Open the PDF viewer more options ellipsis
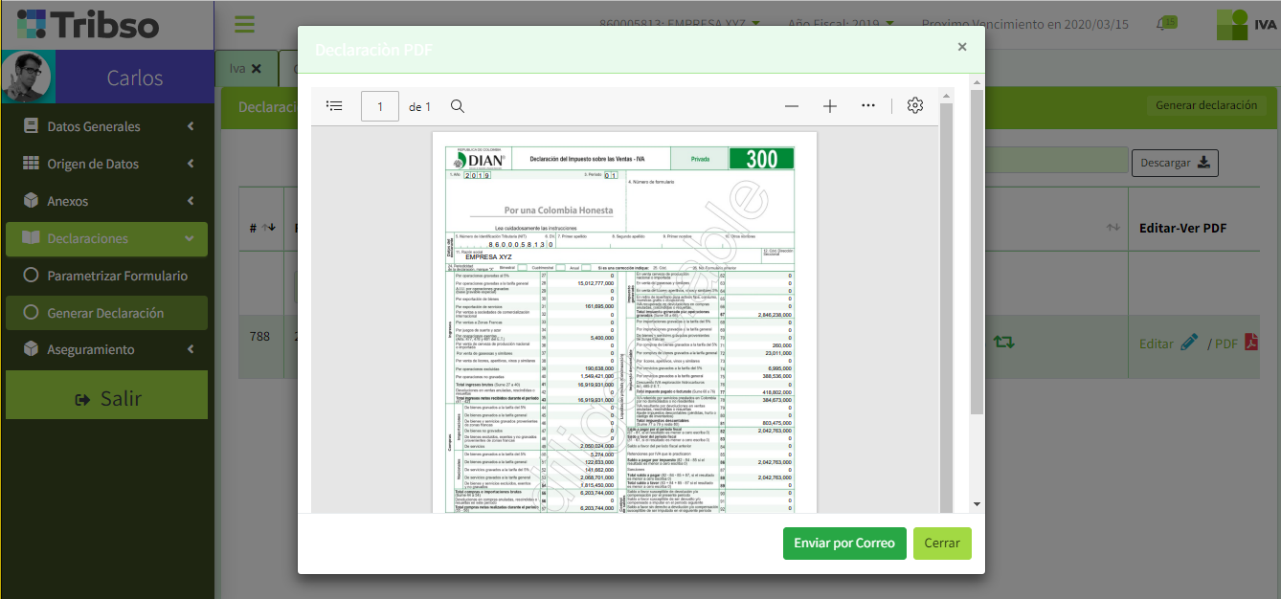Screen dimensions: 1281x599 [868, 105]
